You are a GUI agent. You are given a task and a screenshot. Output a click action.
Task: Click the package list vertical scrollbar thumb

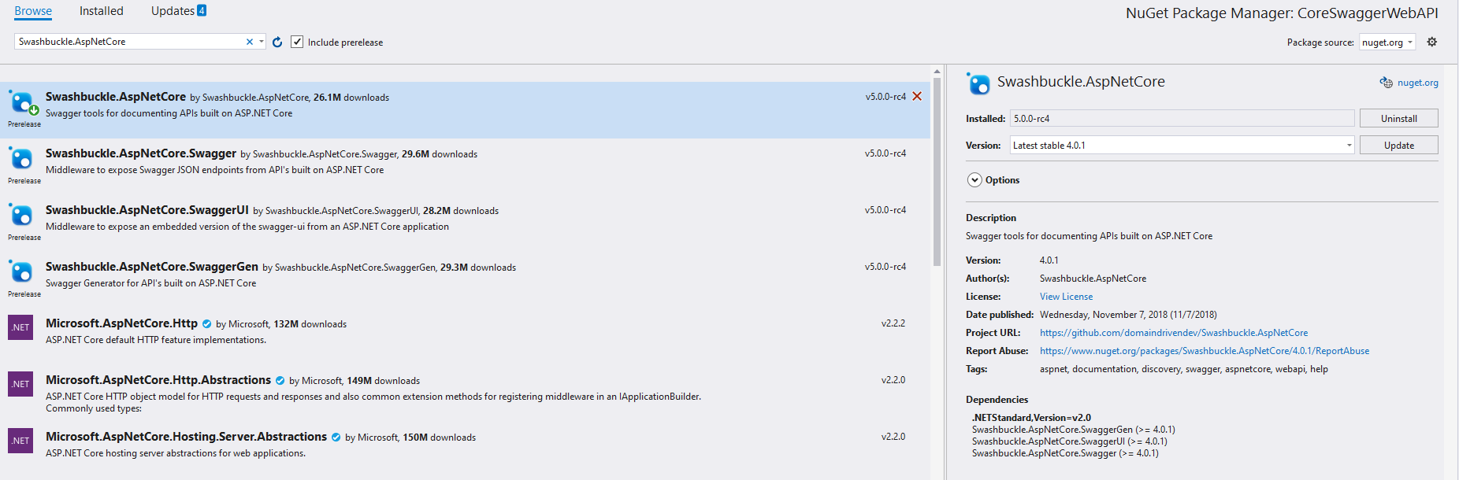[937, 171]
